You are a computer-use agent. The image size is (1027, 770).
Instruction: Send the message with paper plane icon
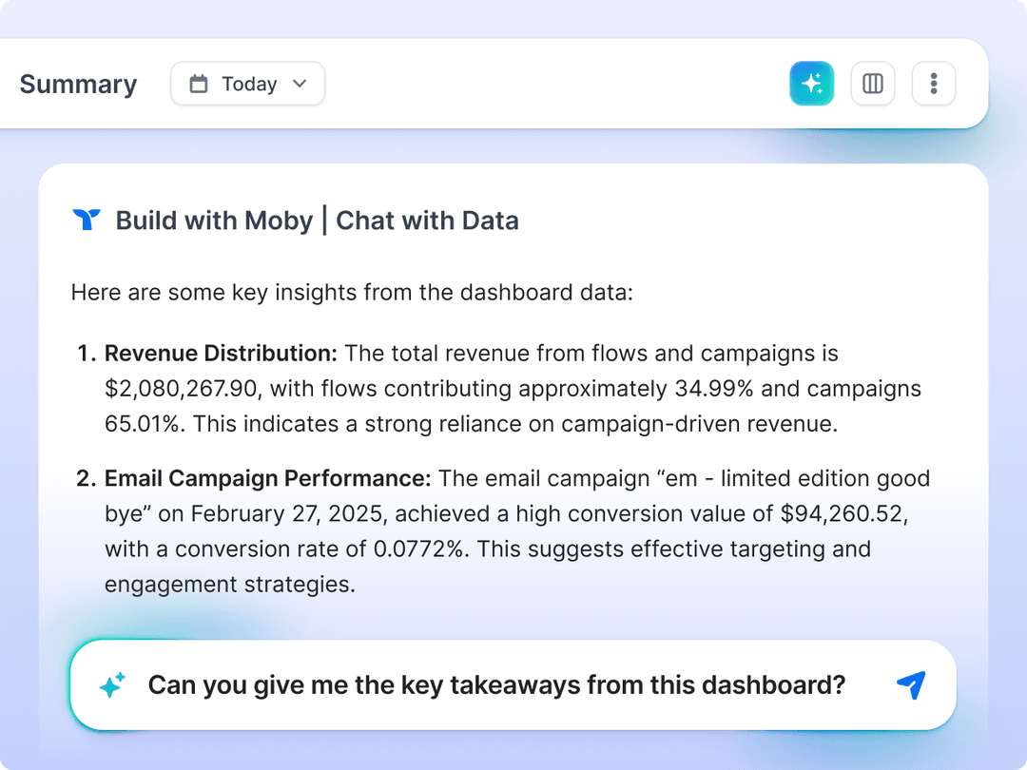click(911, 684)
